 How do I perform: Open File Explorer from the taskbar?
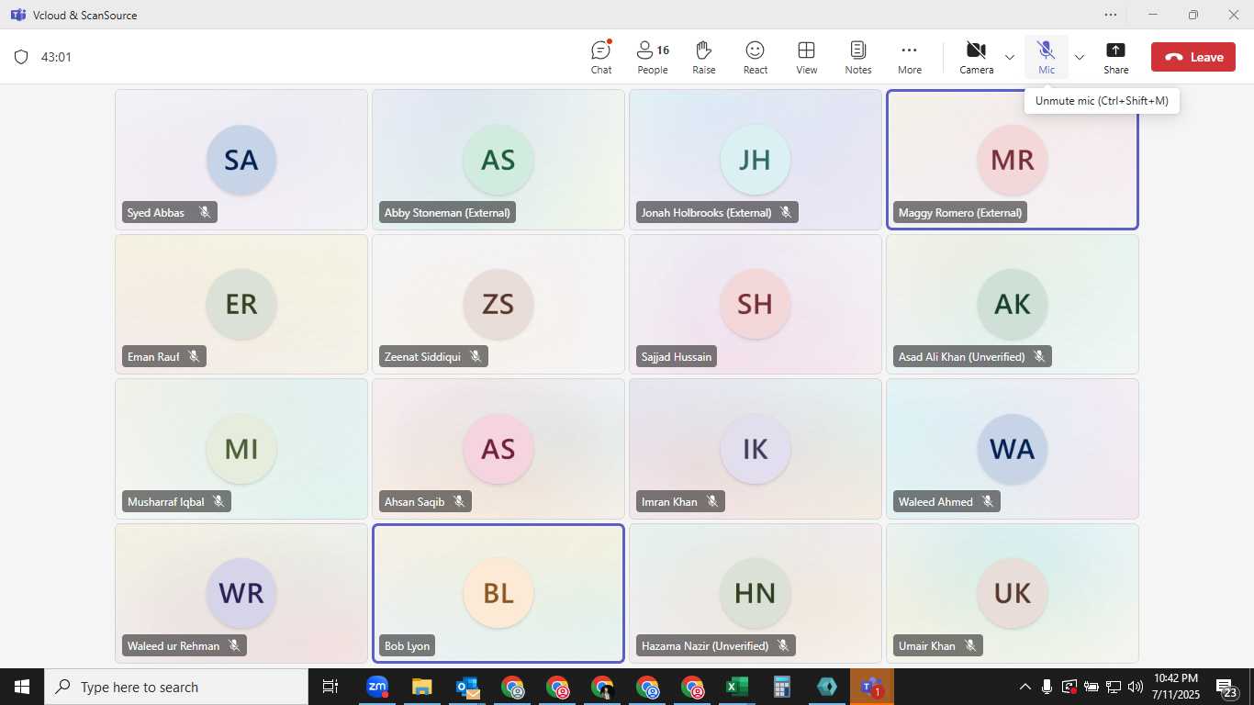(x=421, y=687)
